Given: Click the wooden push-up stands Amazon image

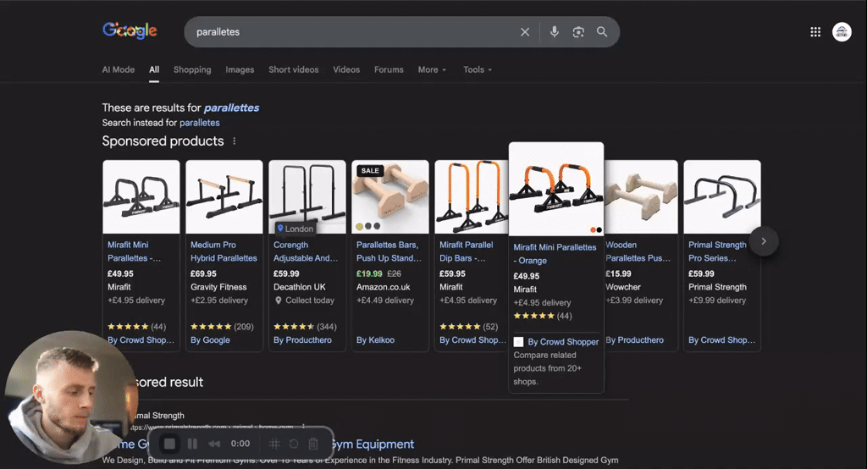Looking at the screenshot, I should pyautogui.click(x=389, y=197).
